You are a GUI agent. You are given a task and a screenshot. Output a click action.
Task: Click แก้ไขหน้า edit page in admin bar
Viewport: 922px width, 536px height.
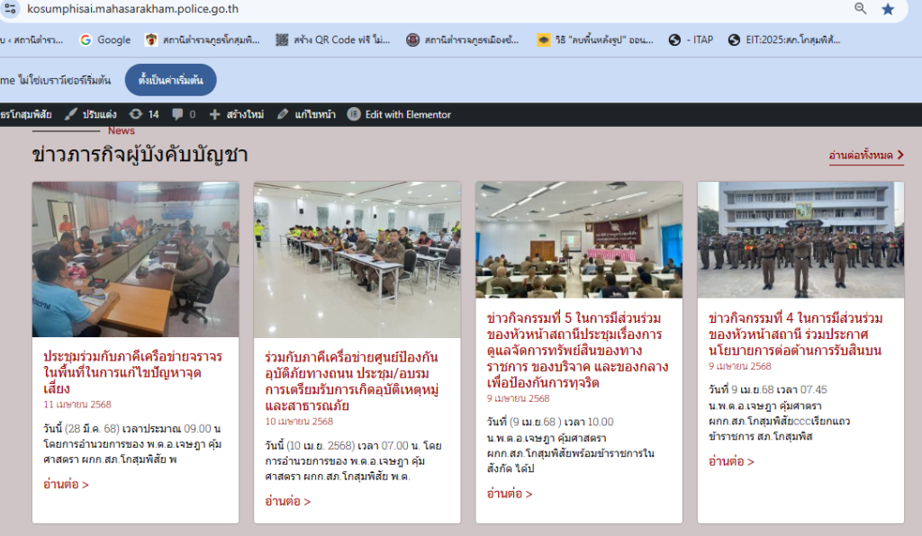306,114
